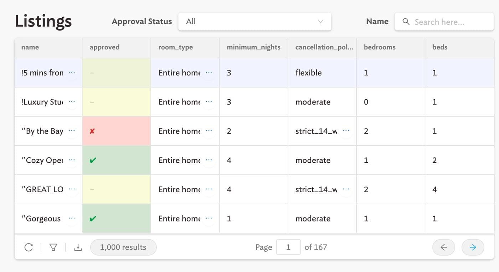Click the bedrooms column header
This screenshot has height=272, width=499.
(380, 47)
